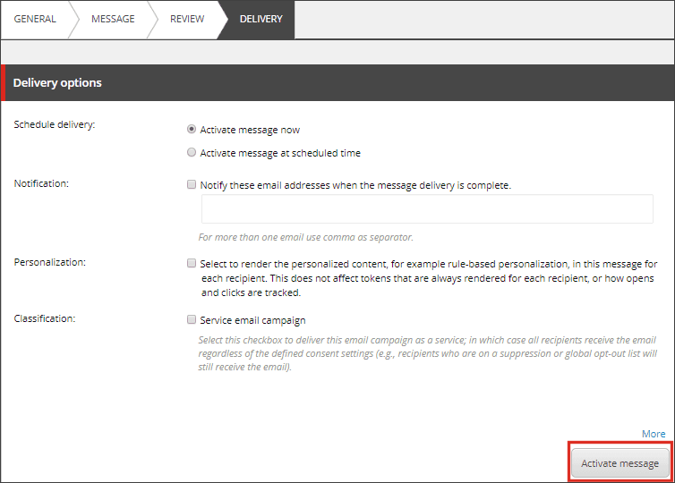Check Service email campaign box
The height and width of the screenshot is (483, 675).
click(x=192, y=319)
